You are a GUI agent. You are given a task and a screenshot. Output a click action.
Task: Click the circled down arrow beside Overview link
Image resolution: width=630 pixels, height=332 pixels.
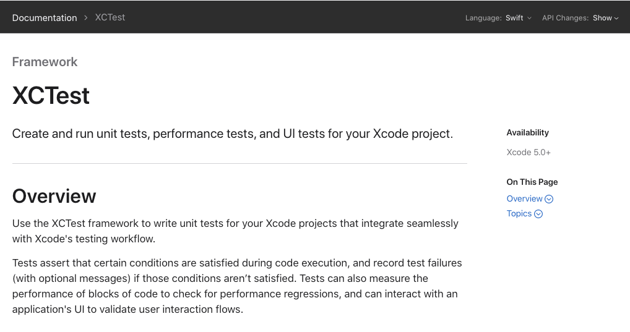(x=549, y=199)
